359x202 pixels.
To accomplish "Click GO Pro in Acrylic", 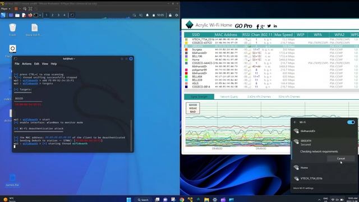I will [x=243, y=26].
